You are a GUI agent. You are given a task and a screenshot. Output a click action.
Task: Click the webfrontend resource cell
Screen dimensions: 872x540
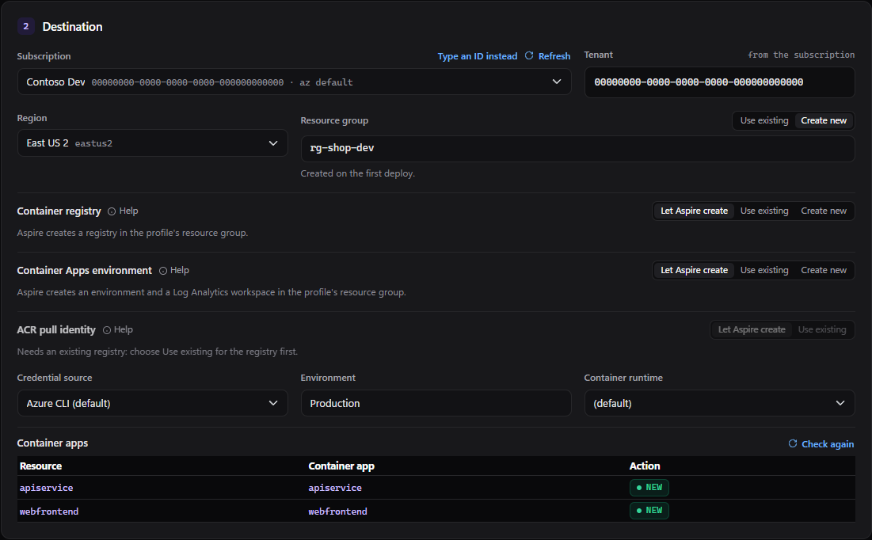[49, 511]
